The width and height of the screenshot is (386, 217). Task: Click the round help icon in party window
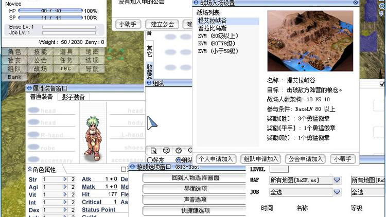tap(178, 151)
